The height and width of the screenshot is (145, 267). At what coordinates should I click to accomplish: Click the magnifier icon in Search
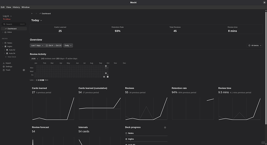4,24
